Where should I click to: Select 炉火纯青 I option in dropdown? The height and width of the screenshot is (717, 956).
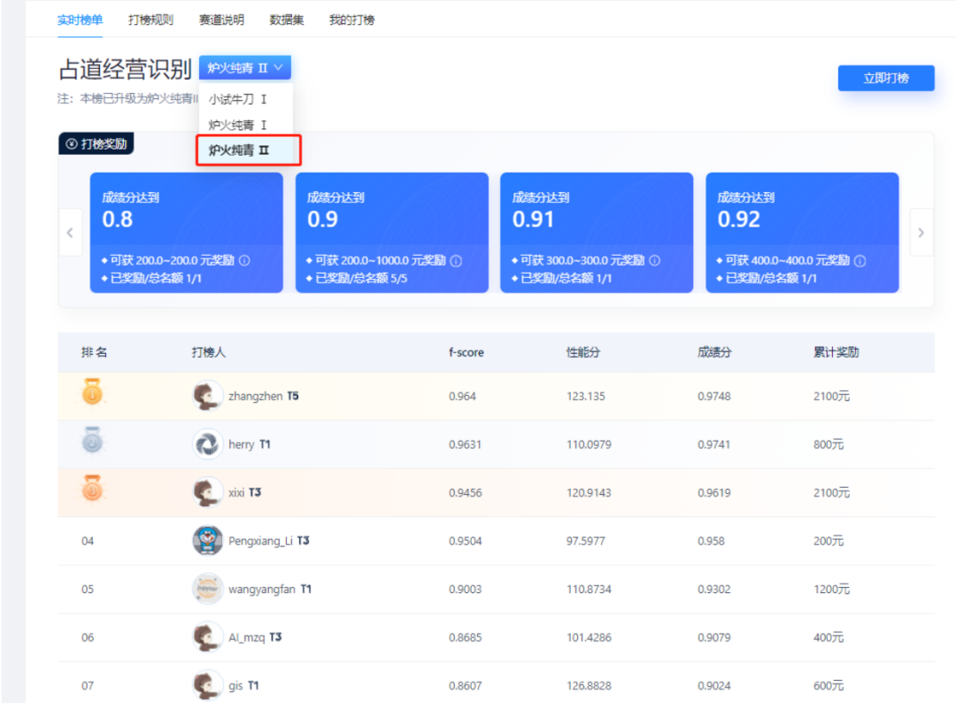[x=237, y=125]
